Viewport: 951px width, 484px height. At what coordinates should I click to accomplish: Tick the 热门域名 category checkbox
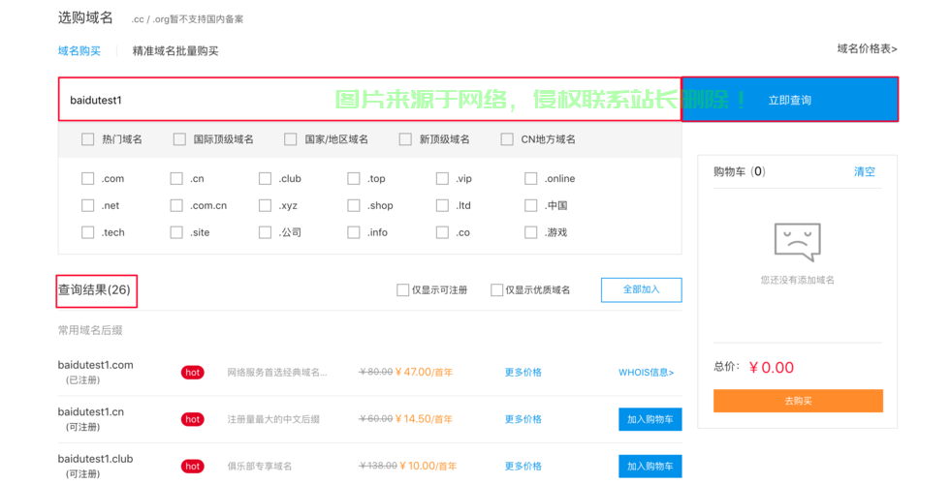[x=88, y=139]
